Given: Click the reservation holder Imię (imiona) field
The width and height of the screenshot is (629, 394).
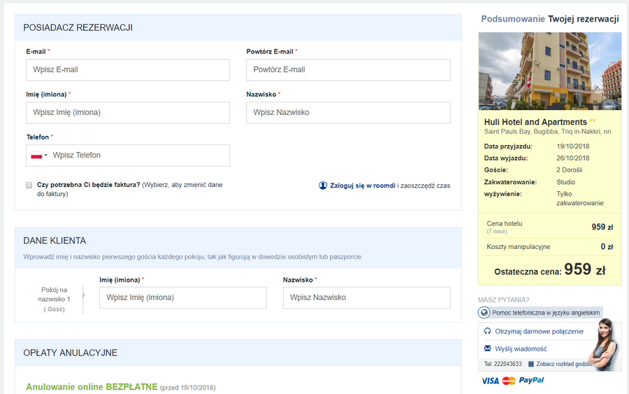Looking at the screenshot, I should [x=128, y=112].
